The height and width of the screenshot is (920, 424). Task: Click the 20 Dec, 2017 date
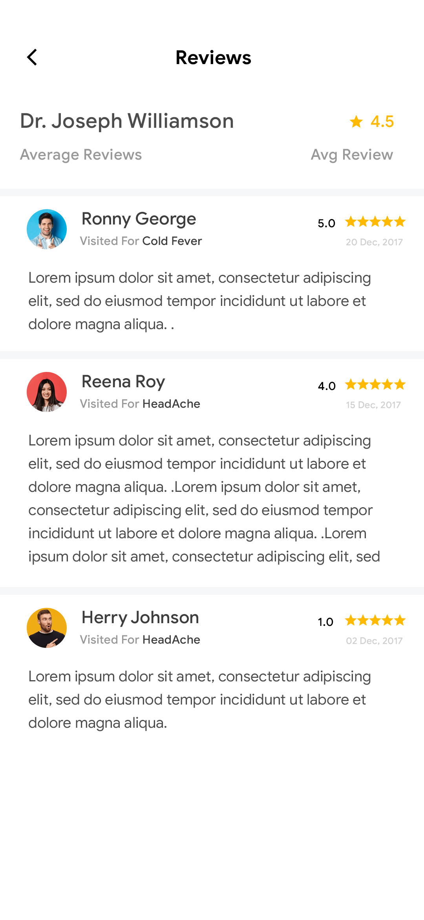[x=374, y=242]
